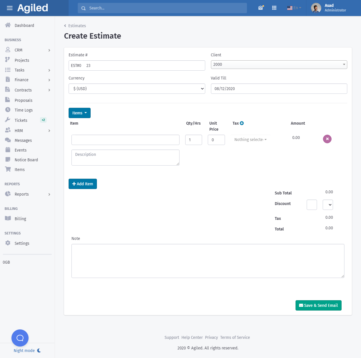Open the chat support bubble

(x=20, y=338)
